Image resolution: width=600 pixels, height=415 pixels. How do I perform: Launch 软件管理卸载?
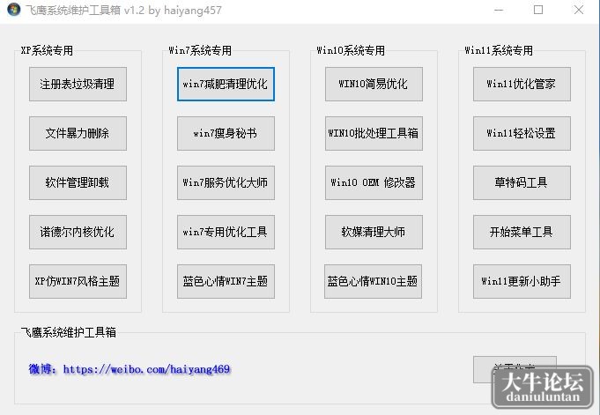coord(78,183)
